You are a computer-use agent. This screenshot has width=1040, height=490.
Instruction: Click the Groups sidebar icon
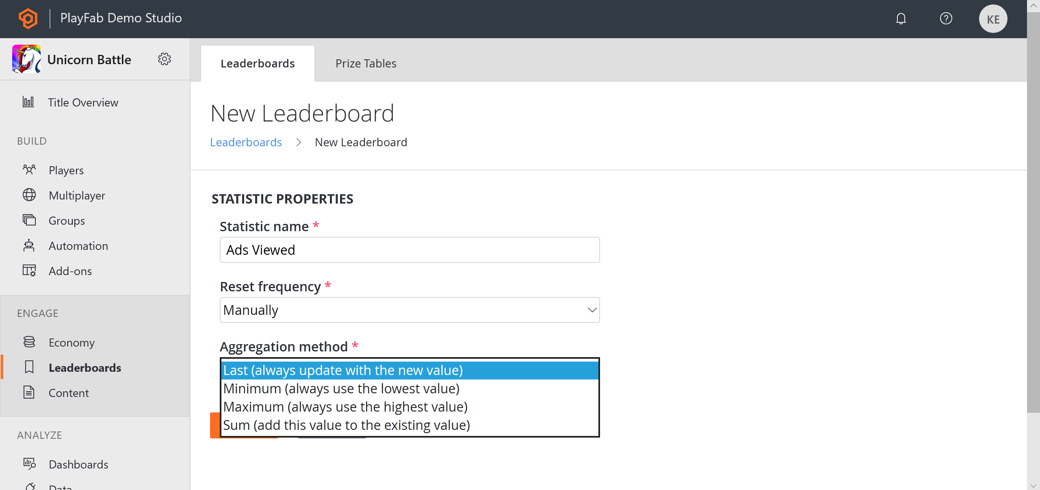point(28,220)
